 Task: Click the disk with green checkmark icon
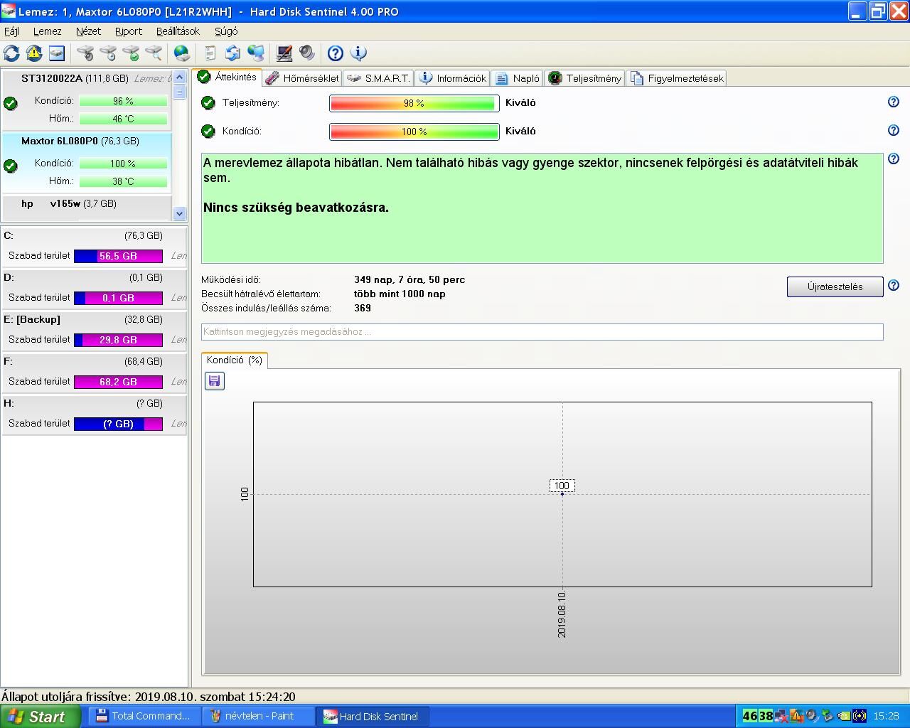[131, 53]
